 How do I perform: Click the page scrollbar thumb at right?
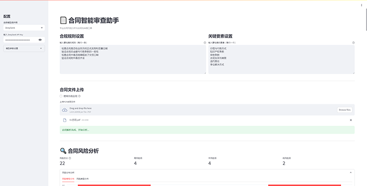(x=367, y=19)
